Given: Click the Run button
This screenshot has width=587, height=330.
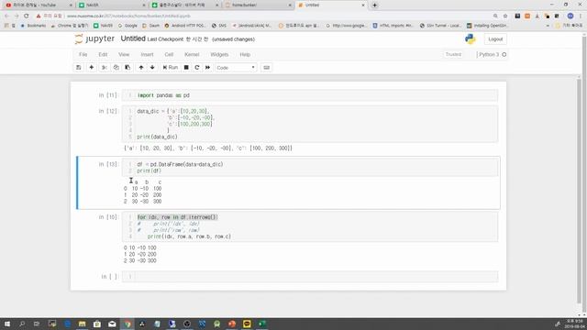Looking at the screenshot, I should (x=171, y=67).
